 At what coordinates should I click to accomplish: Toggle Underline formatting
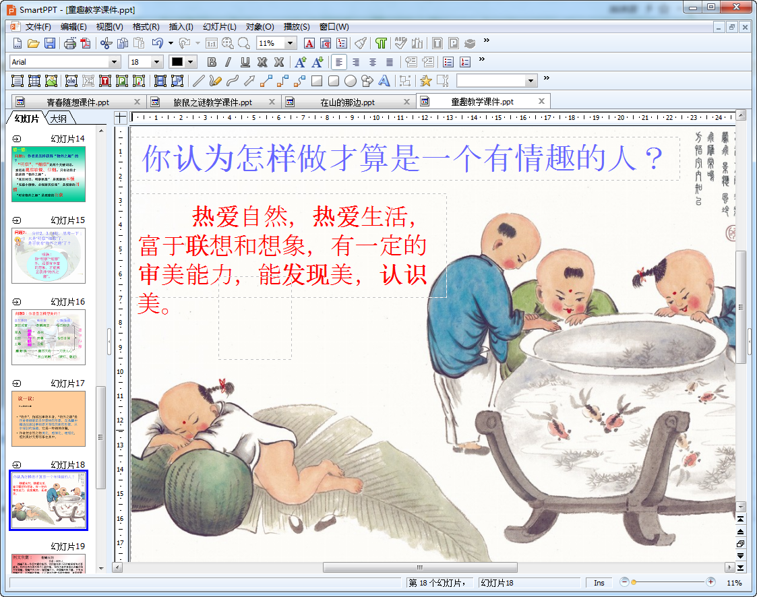pos(245,62)
